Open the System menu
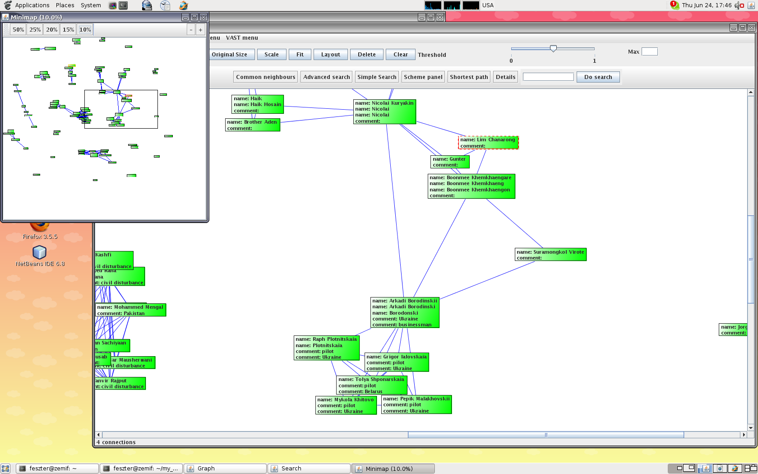 [x=91, y=5]
